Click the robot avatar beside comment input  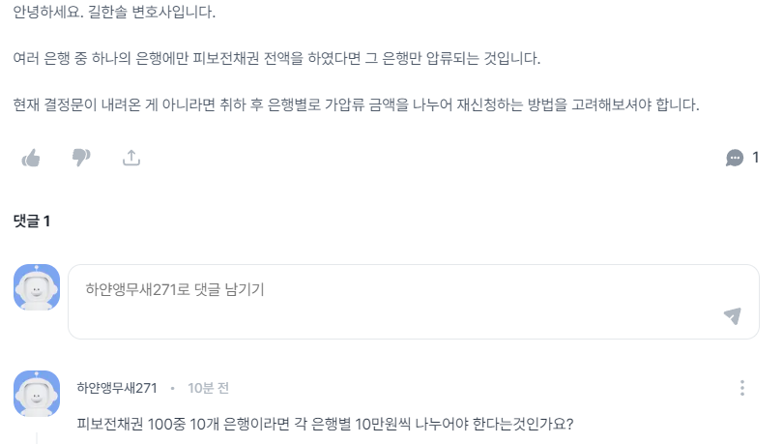(x=37, y=287)
